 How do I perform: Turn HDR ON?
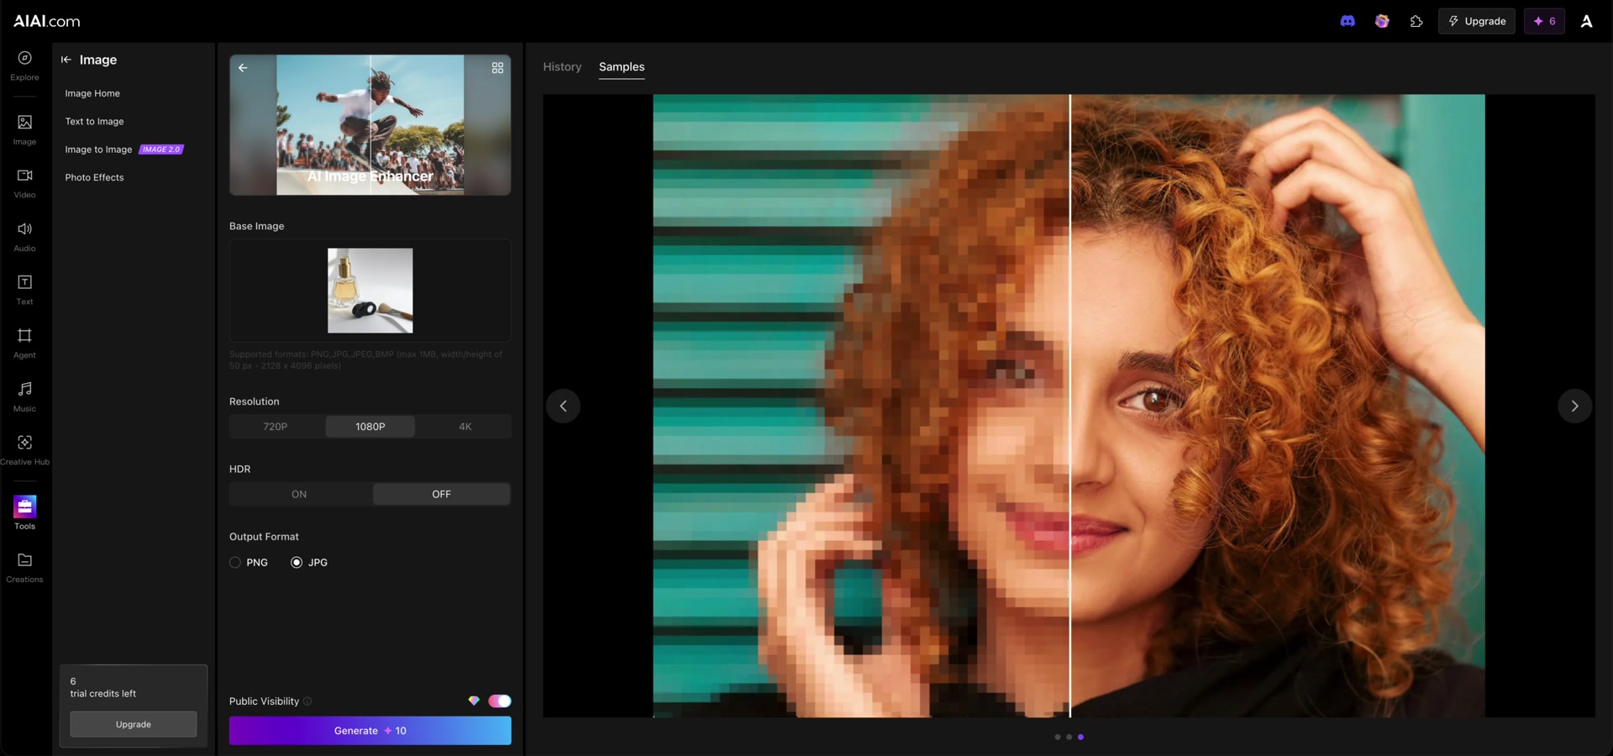tap(299, 494)
